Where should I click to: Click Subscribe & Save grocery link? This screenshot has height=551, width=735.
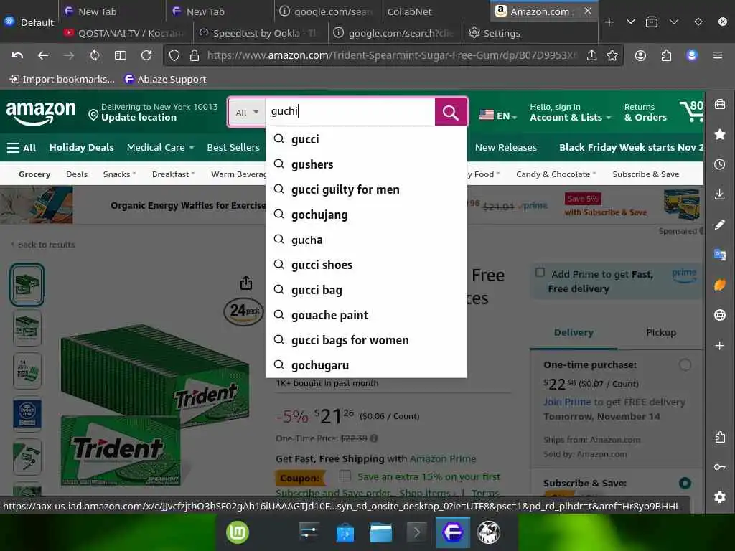tap(645, 174)
